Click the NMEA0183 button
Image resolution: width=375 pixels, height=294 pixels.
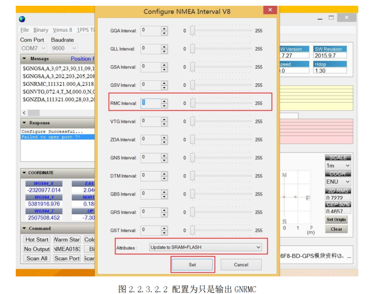(67, 249)
